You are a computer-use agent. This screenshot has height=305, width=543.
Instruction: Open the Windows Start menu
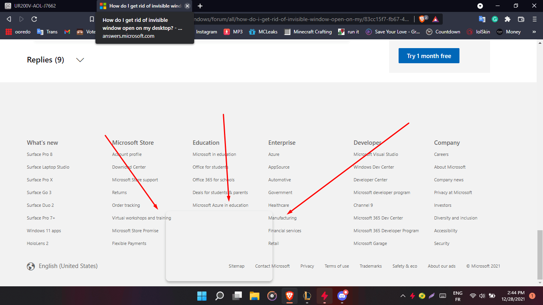point(202,296)
